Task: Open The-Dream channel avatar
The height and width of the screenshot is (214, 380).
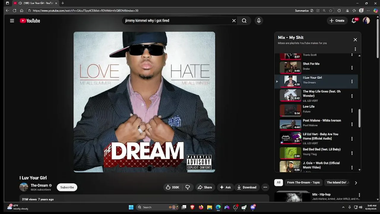Action: point(24,187)
